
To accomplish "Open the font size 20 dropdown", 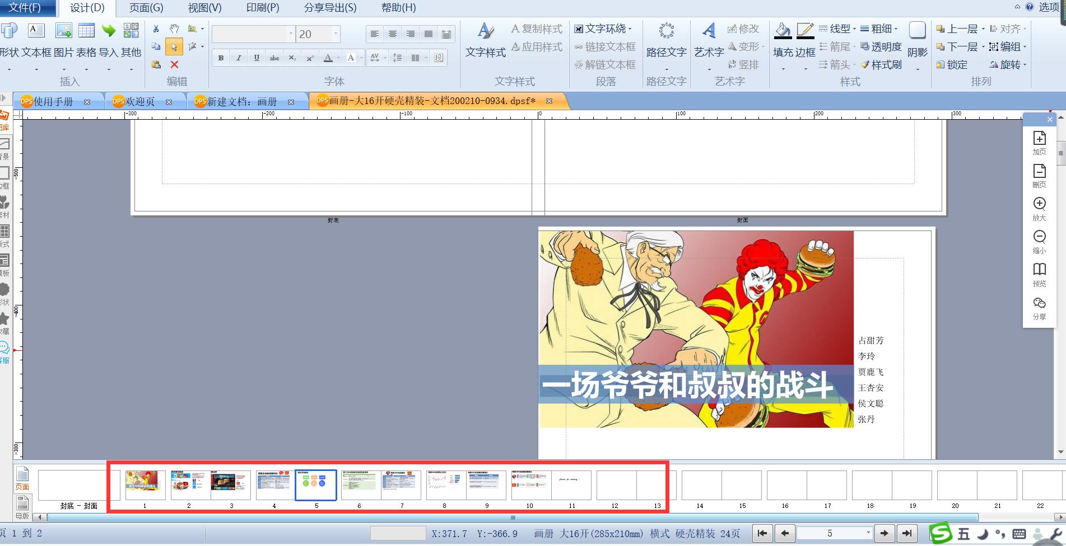I will pos(336,34).
